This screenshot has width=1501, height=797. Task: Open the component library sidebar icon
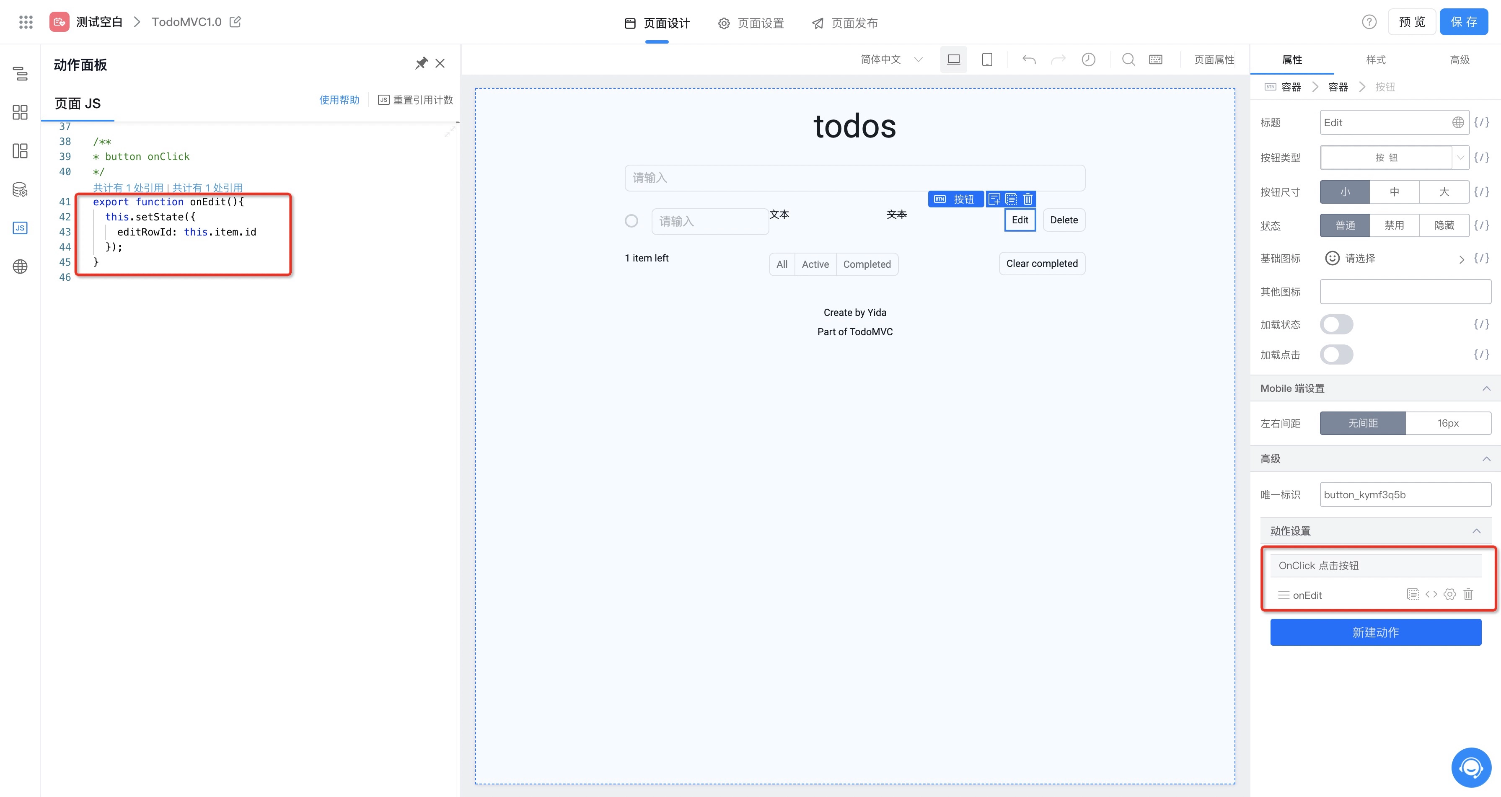20,112
